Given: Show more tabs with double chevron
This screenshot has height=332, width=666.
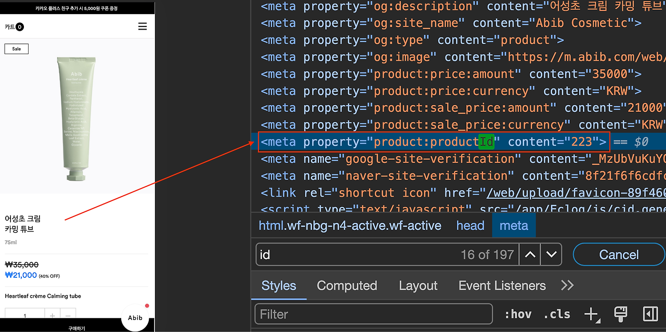Looking at the screenshot, I should (567, 285).
